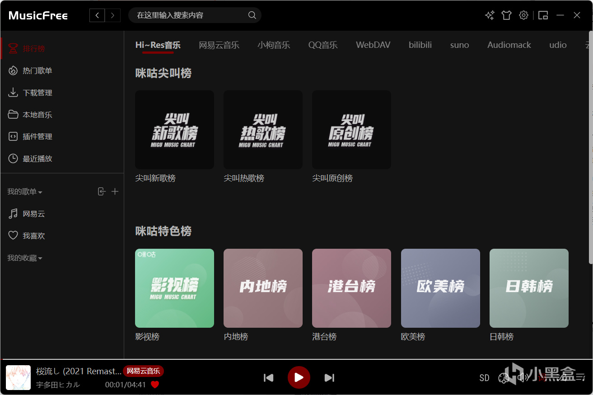593x395 pixels.
Task: Click 欧美榜 text label below cover
Action: coord(413,337)
